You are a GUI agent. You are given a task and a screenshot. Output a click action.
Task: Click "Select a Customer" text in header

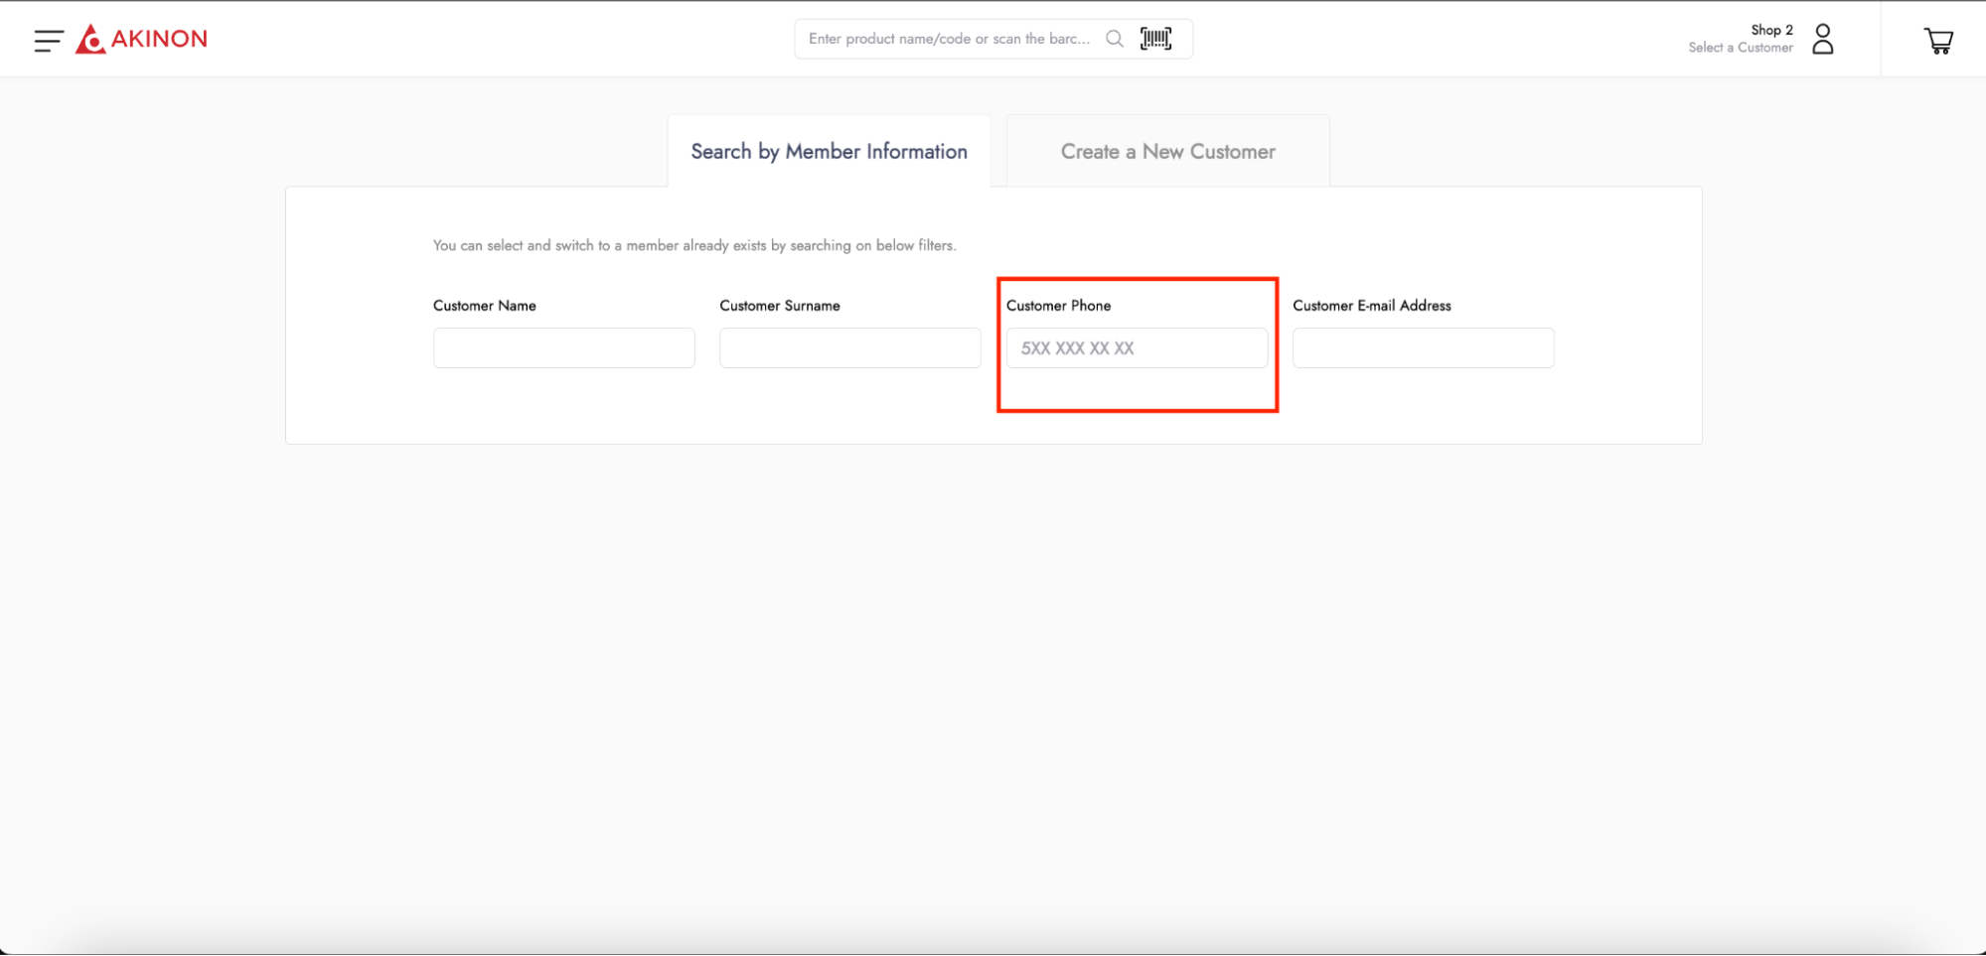tap(1740, 48)
